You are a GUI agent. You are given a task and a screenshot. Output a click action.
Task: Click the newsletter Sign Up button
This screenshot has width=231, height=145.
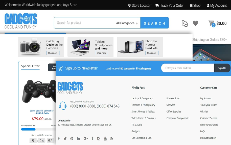tap(222, 68)
